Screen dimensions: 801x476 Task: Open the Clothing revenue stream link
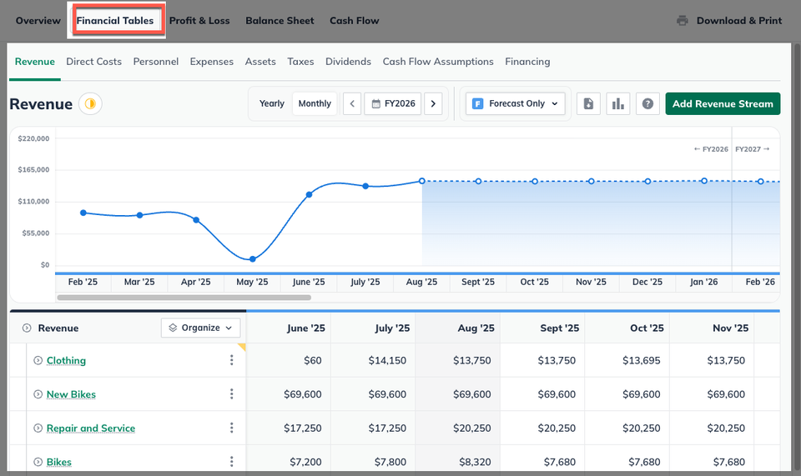click(x=66, y=360)
